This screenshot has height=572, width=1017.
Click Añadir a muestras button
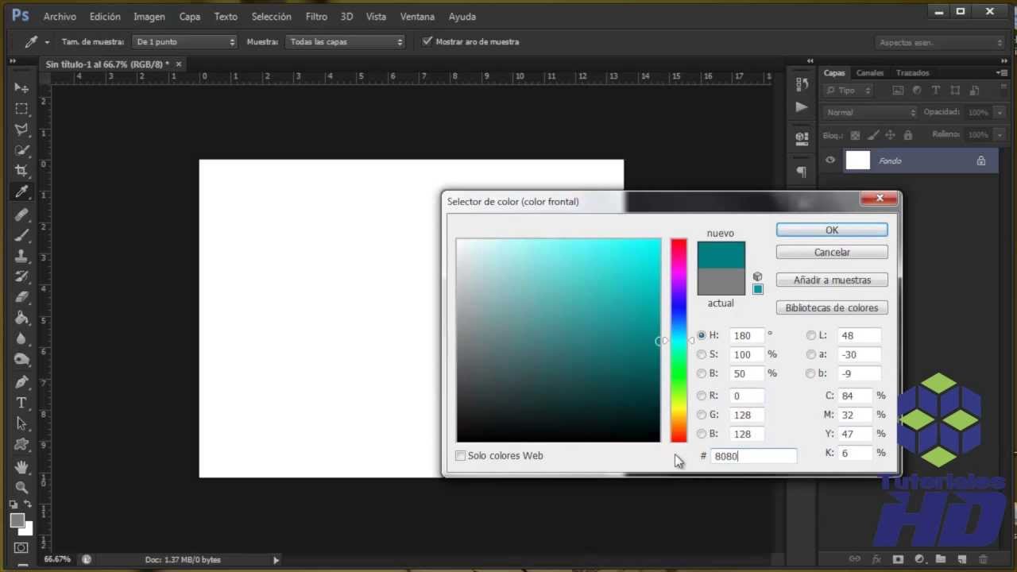click(x=832, y=280)
